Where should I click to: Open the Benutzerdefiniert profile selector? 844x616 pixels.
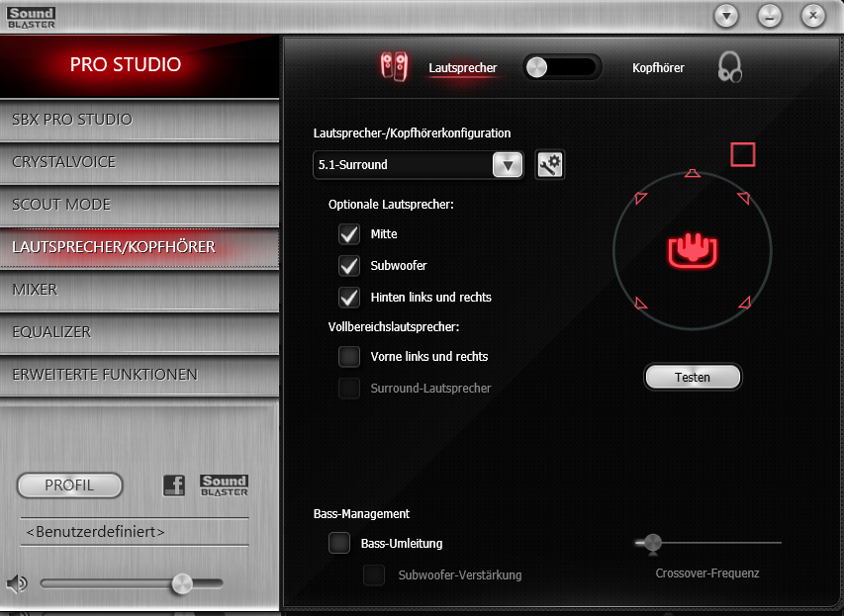click(135, 532)
